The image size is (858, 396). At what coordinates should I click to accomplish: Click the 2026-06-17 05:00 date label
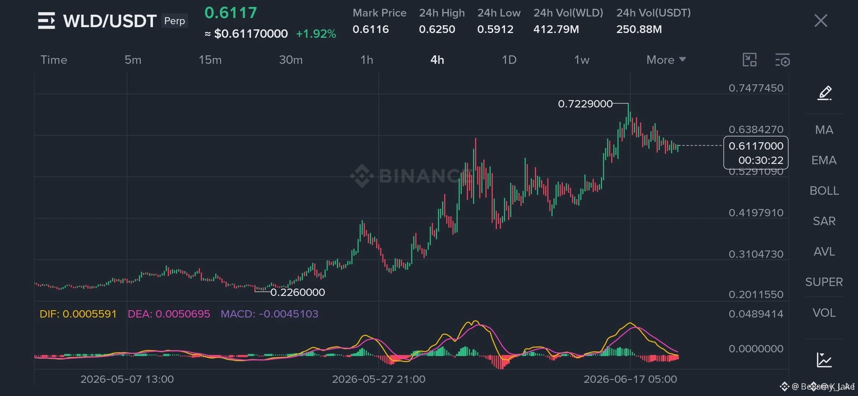click(630, 379)
